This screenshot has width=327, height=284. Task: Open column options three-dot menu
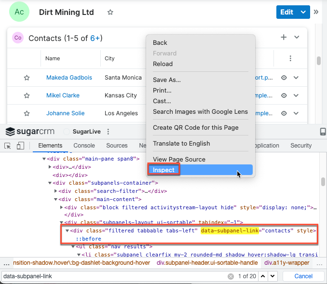click(290, 58)
